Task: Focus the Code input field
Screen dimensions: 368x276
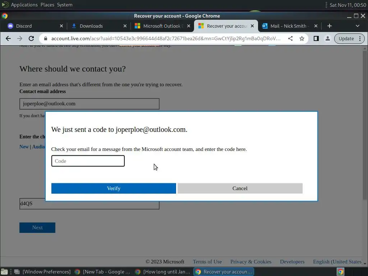Action: pyautogui.click(x=88, y=161)
